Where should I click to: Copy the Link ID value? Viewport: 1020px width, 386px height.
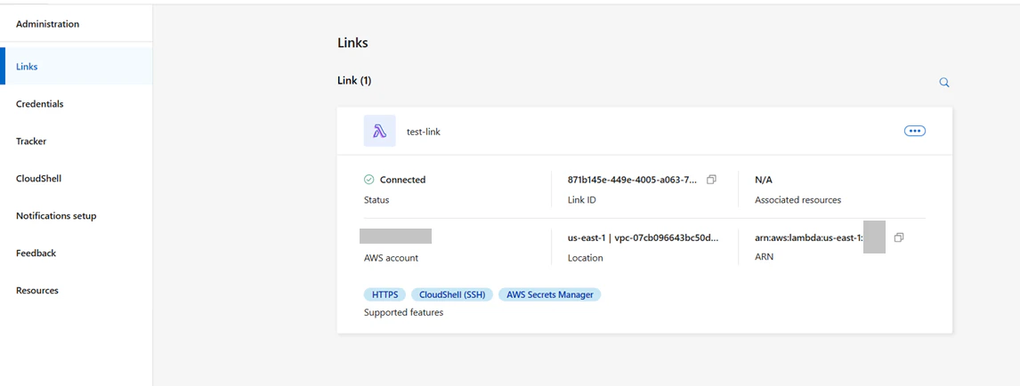click(x=712, y=180)
